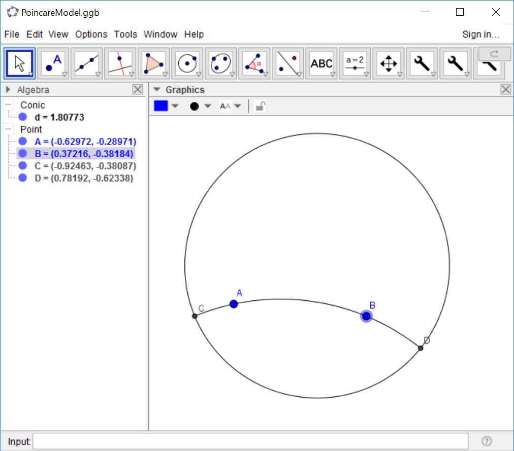Select the Polygon tool
Viewport: 514px width, 451px height.
(154, 63)
